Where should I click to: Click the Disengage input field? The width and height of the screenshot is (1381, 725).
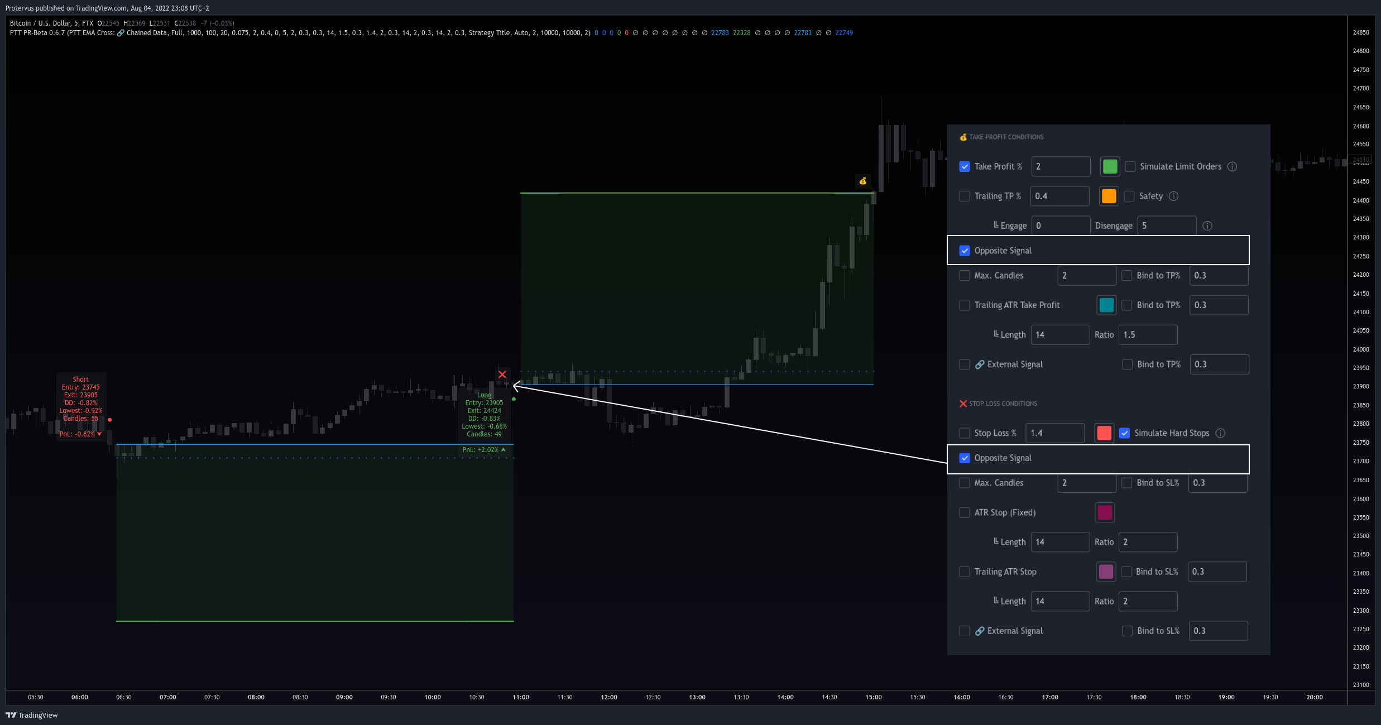click(x=1167, y=225)
